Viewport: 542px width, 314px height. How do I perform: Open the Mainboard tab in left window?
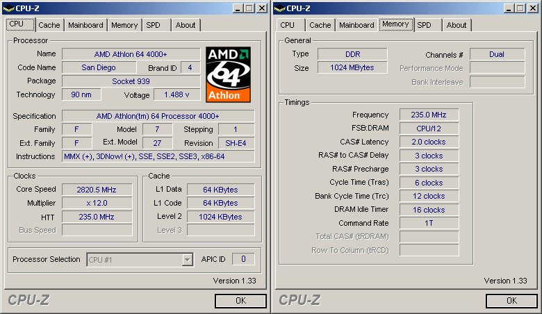point(85,25)
